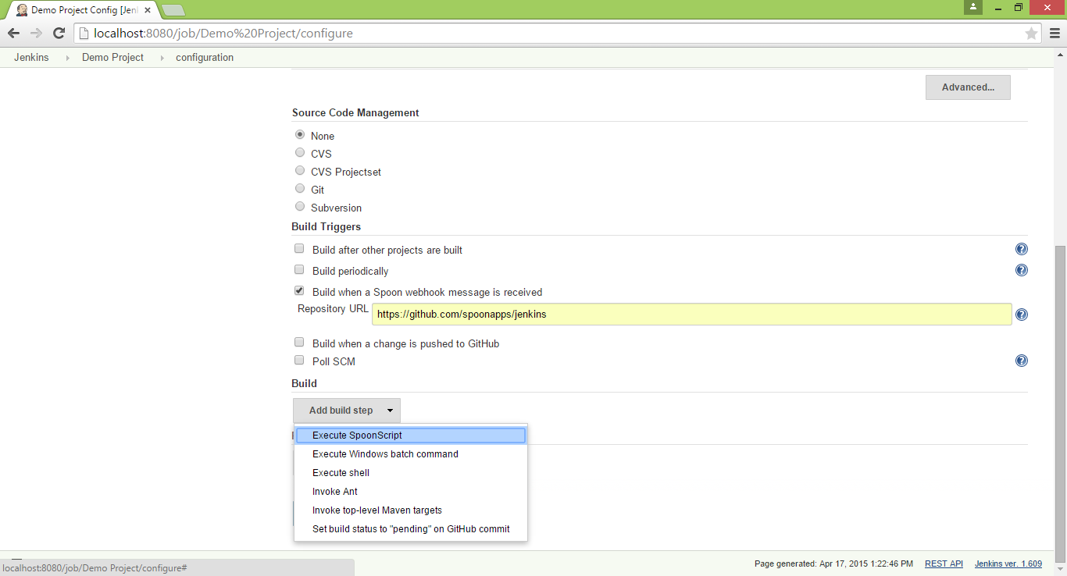
Task: Choose Set build status to pending on GitHub commit
Action: coord(411,529)
